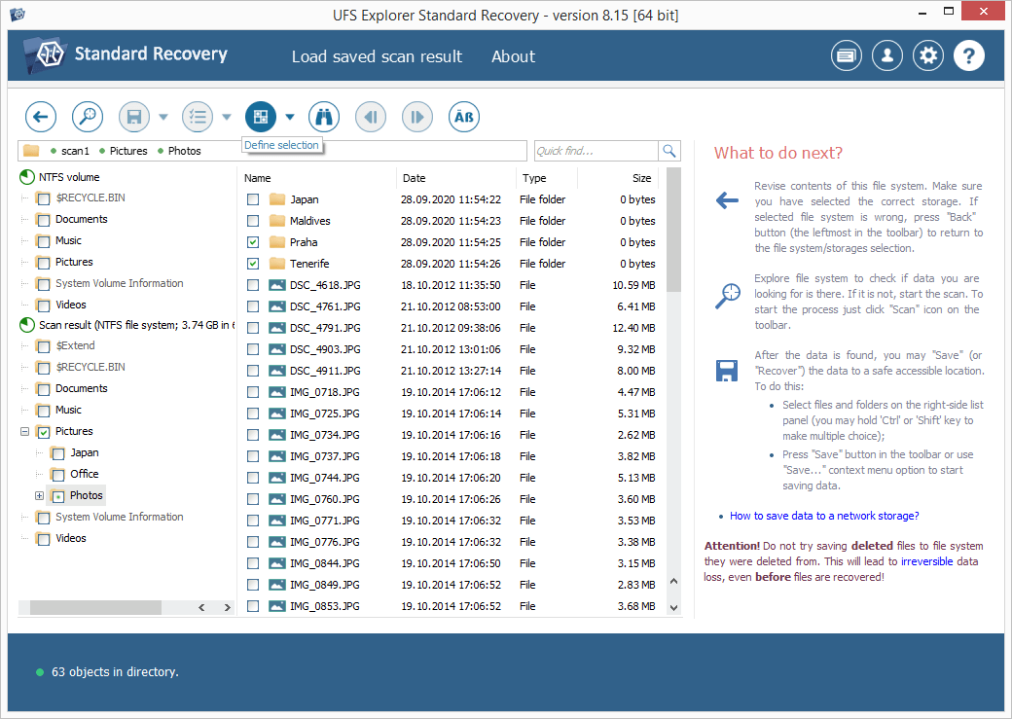Click the tree horizontal scrollbar thumb
1012x719 pixels.
coord(95,607)
